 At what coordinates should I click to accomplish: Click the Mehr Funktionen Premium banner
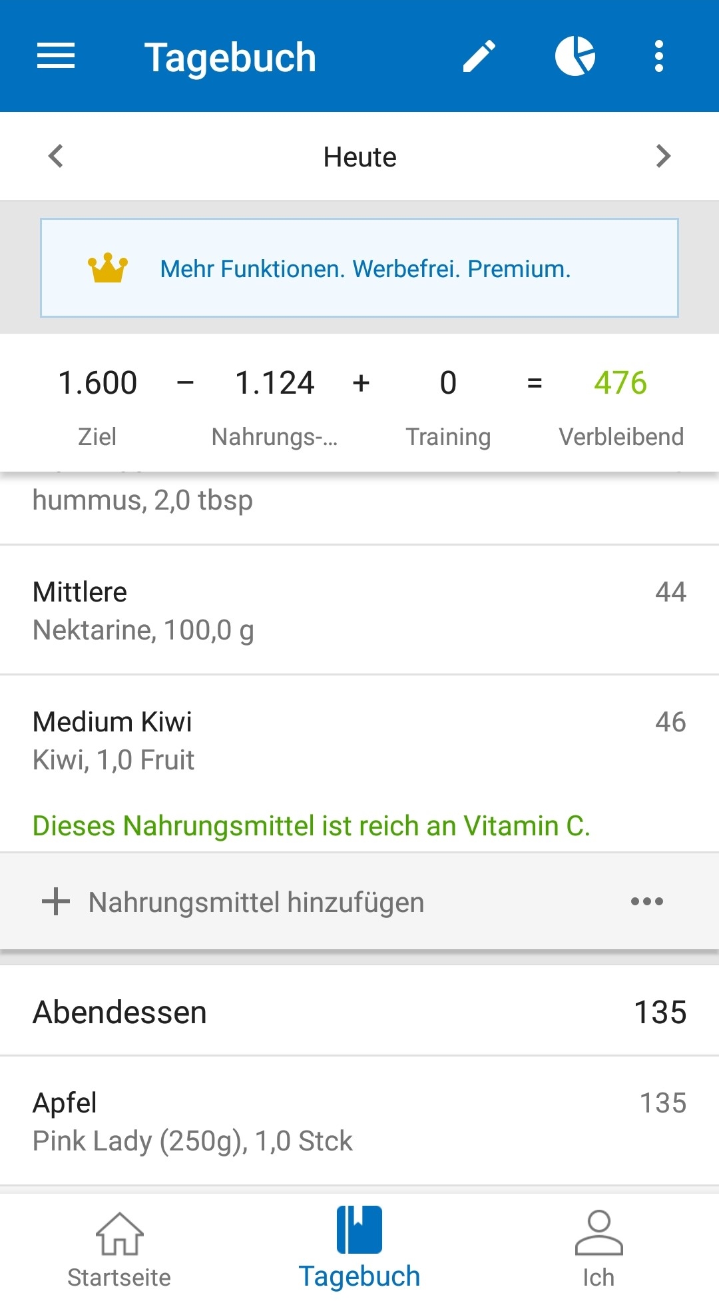pos(365,268)
